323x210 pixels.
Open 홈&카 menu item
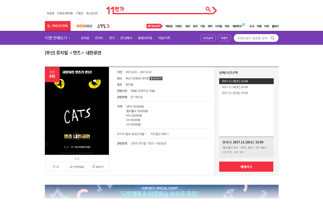point(275,26)
